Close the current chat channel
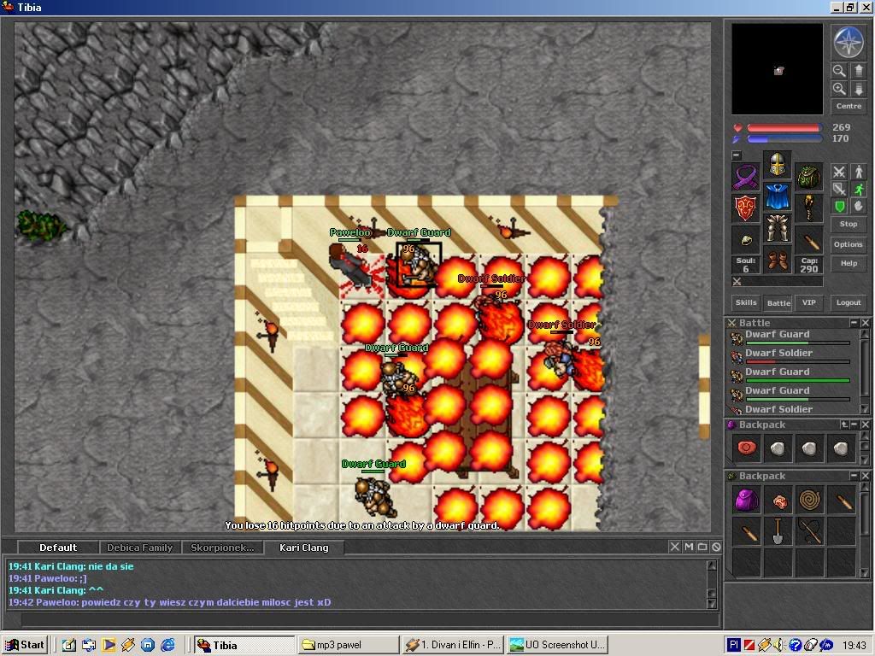Screen dimensions: 875x656 (674, 547)
